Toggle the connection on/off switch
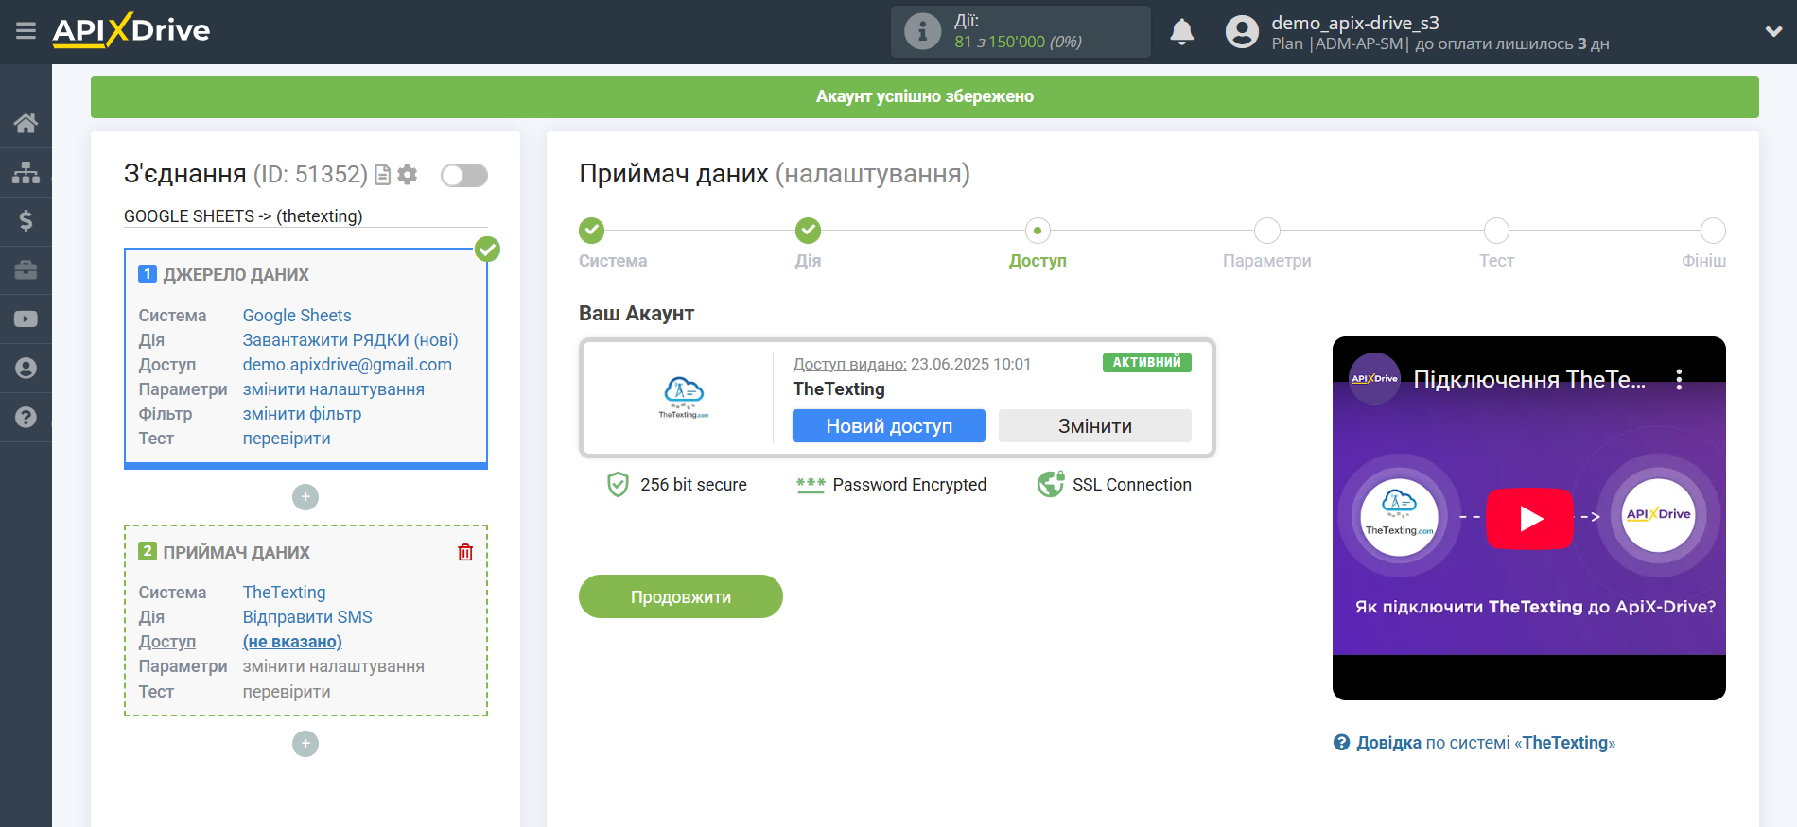The image size is (1797, 827). tap(463, 175)
